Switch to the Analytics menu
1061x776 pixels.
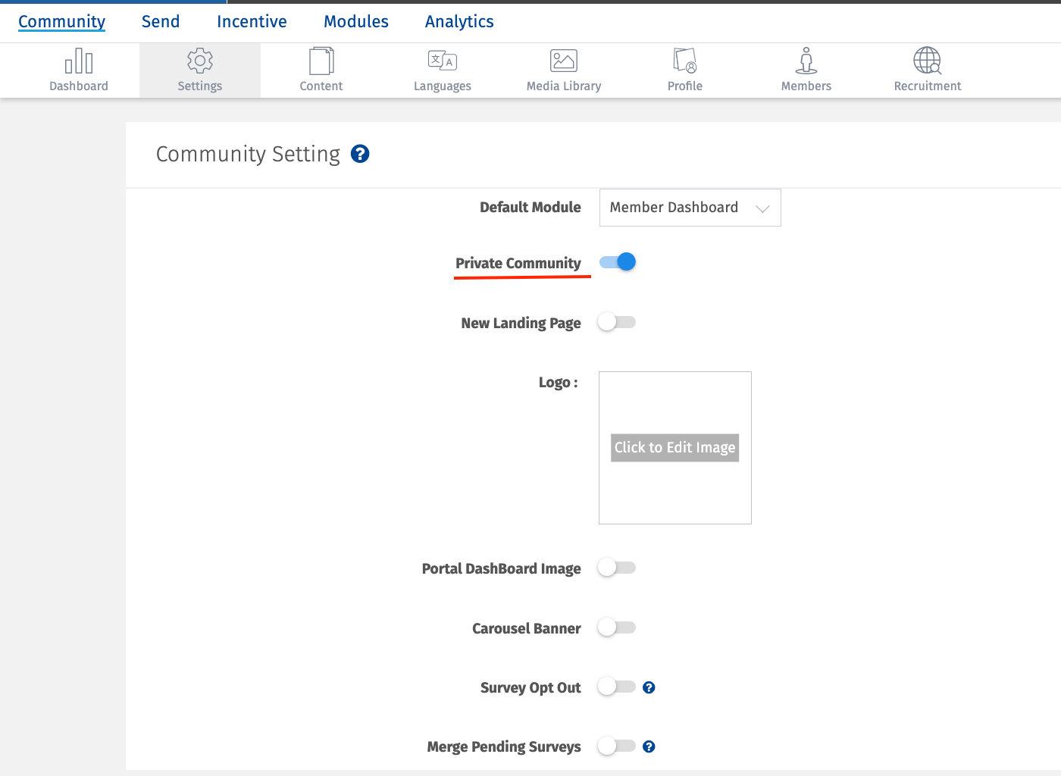[459, 21]
